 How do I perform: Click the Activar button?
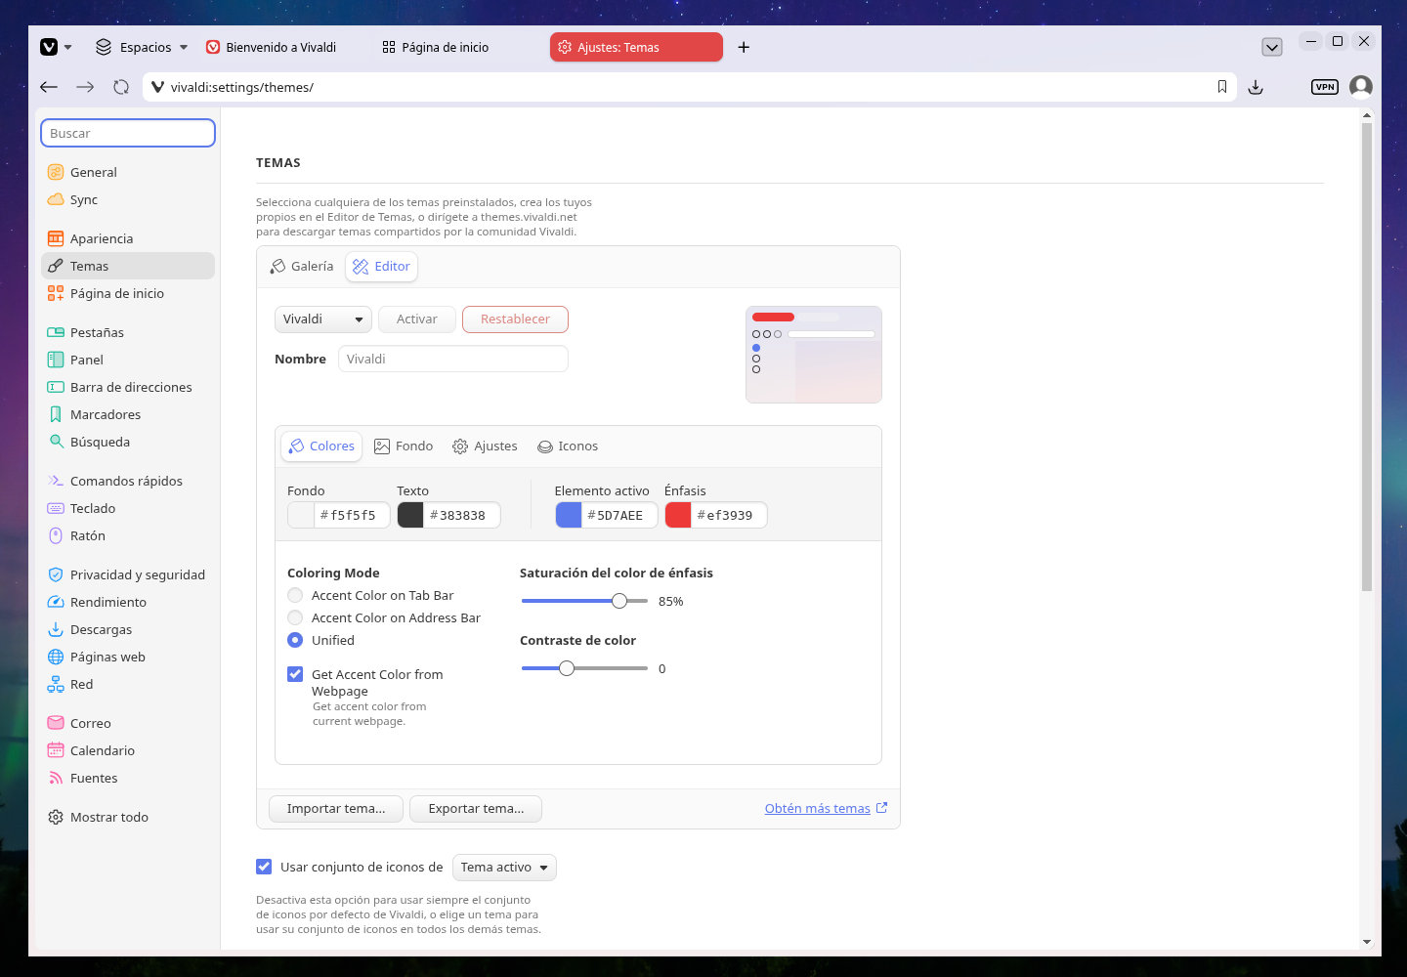[417, 319]
